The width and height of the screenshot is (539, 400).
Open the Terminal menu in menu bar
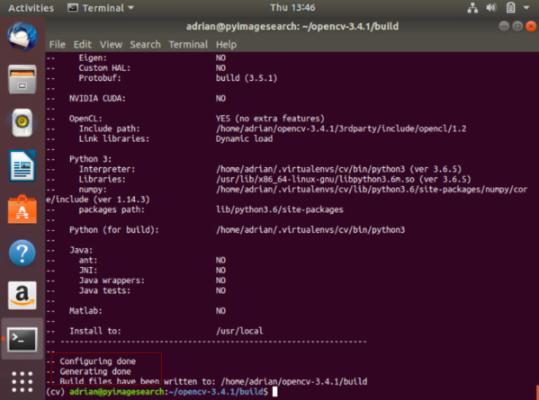[x=188, y=45]
